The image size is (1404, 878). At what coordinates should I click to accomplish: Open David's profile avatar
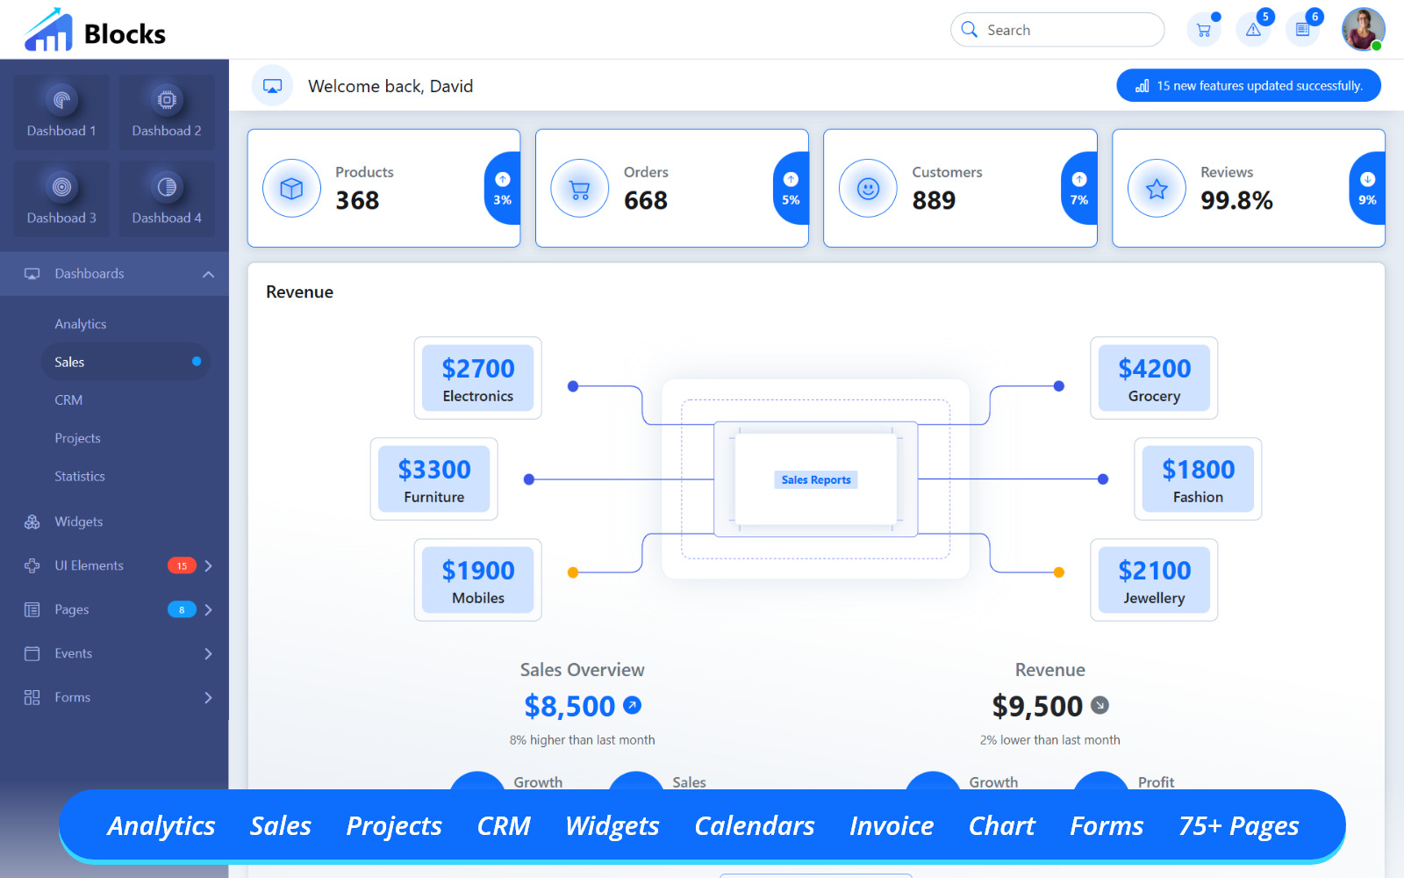coord(1363,29)
